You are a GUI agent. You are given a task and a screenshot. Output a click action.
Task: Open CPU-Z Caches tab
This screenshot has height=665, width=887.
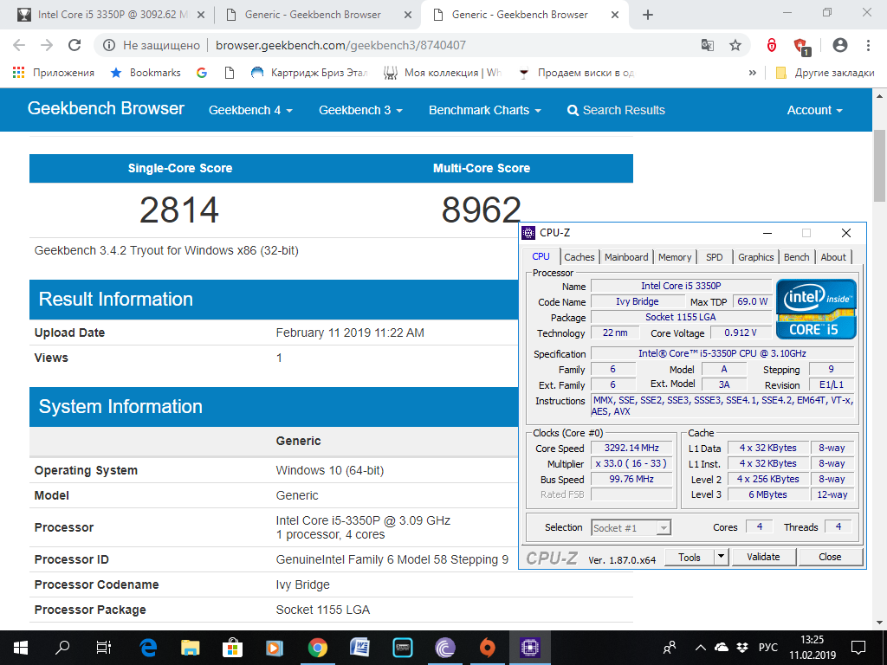pyautogui.click(x=579, y=256)
